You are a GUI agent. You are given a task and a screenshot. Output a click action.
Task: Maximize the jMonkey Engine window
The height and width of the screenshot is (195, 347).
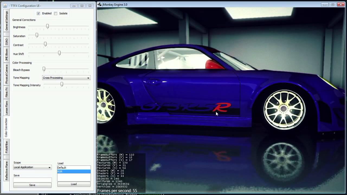click(333, 5)
